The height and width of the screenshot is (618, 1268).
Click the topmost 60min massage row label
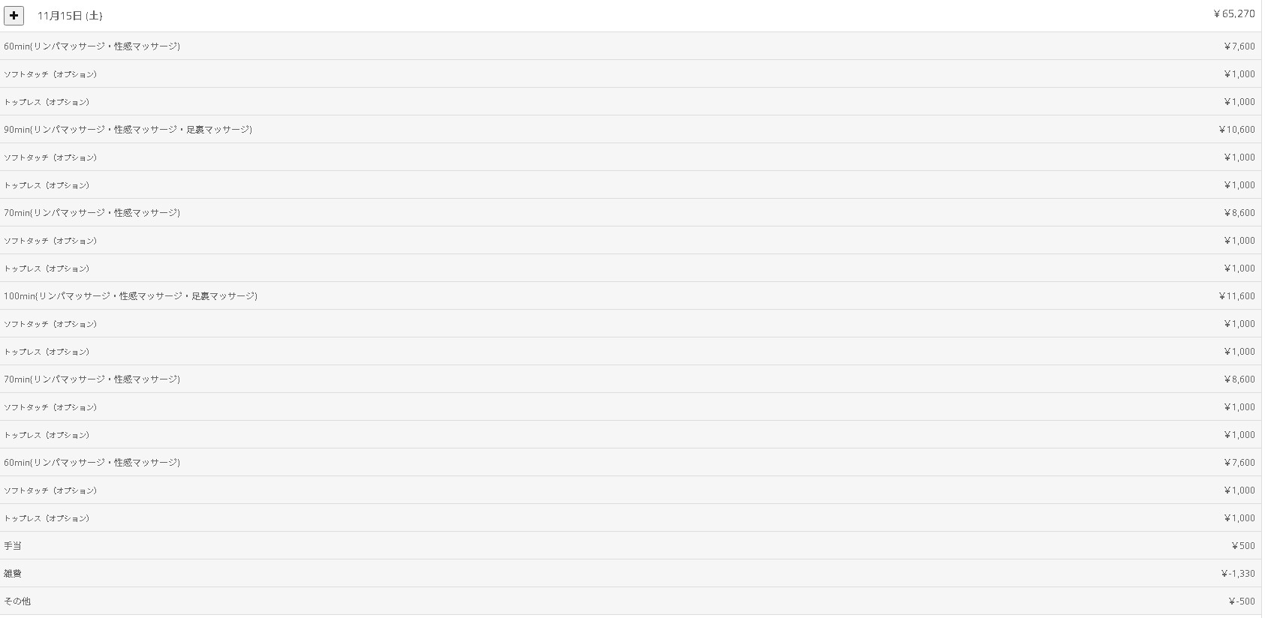92,46
